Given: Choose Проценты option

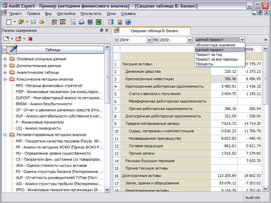Looking at the screenshot, I should point(220,64).
